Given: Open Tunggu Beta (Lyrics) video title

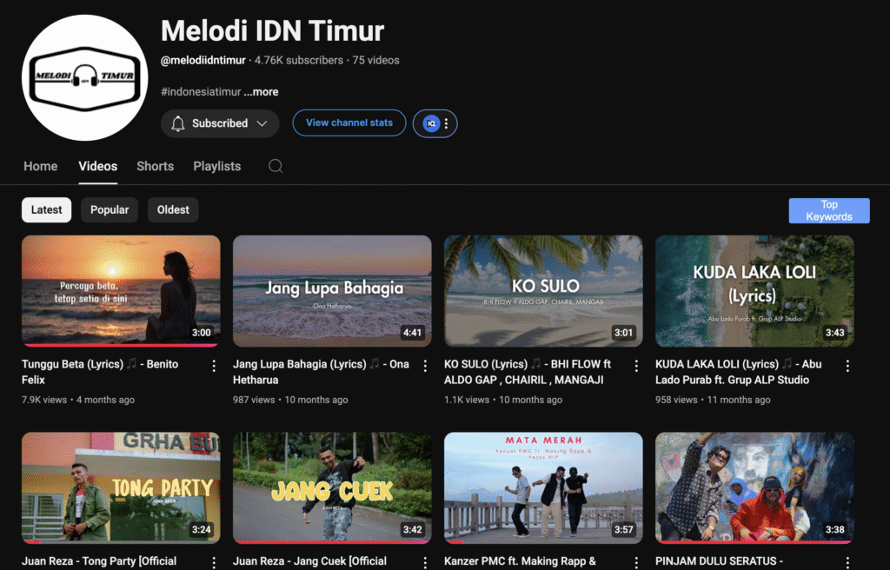Looking at the screenshot, I should point(100,372).
